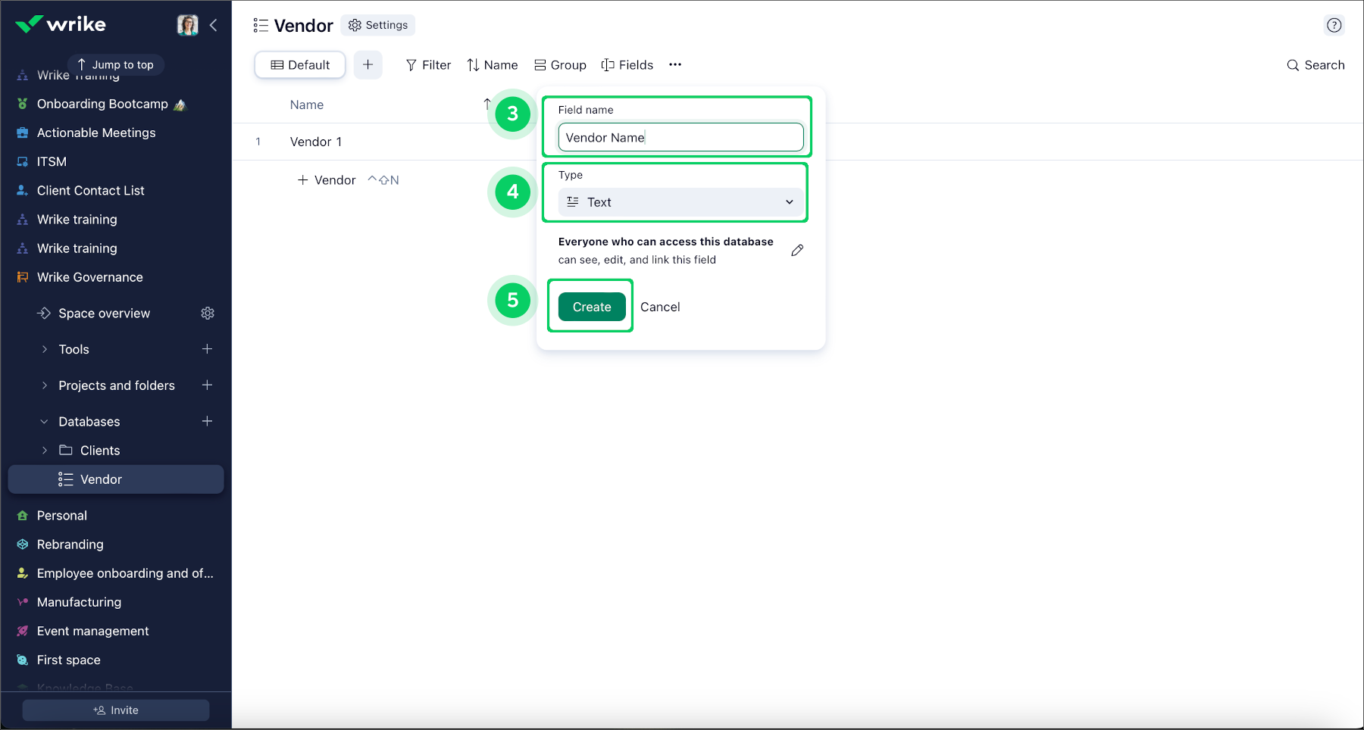Click the Create button
Image resolution: width=1364 pixels, height=730 pixels.
[590, 306]
